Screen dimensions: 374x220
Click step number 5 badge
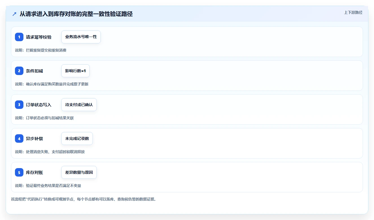(19, 172)
